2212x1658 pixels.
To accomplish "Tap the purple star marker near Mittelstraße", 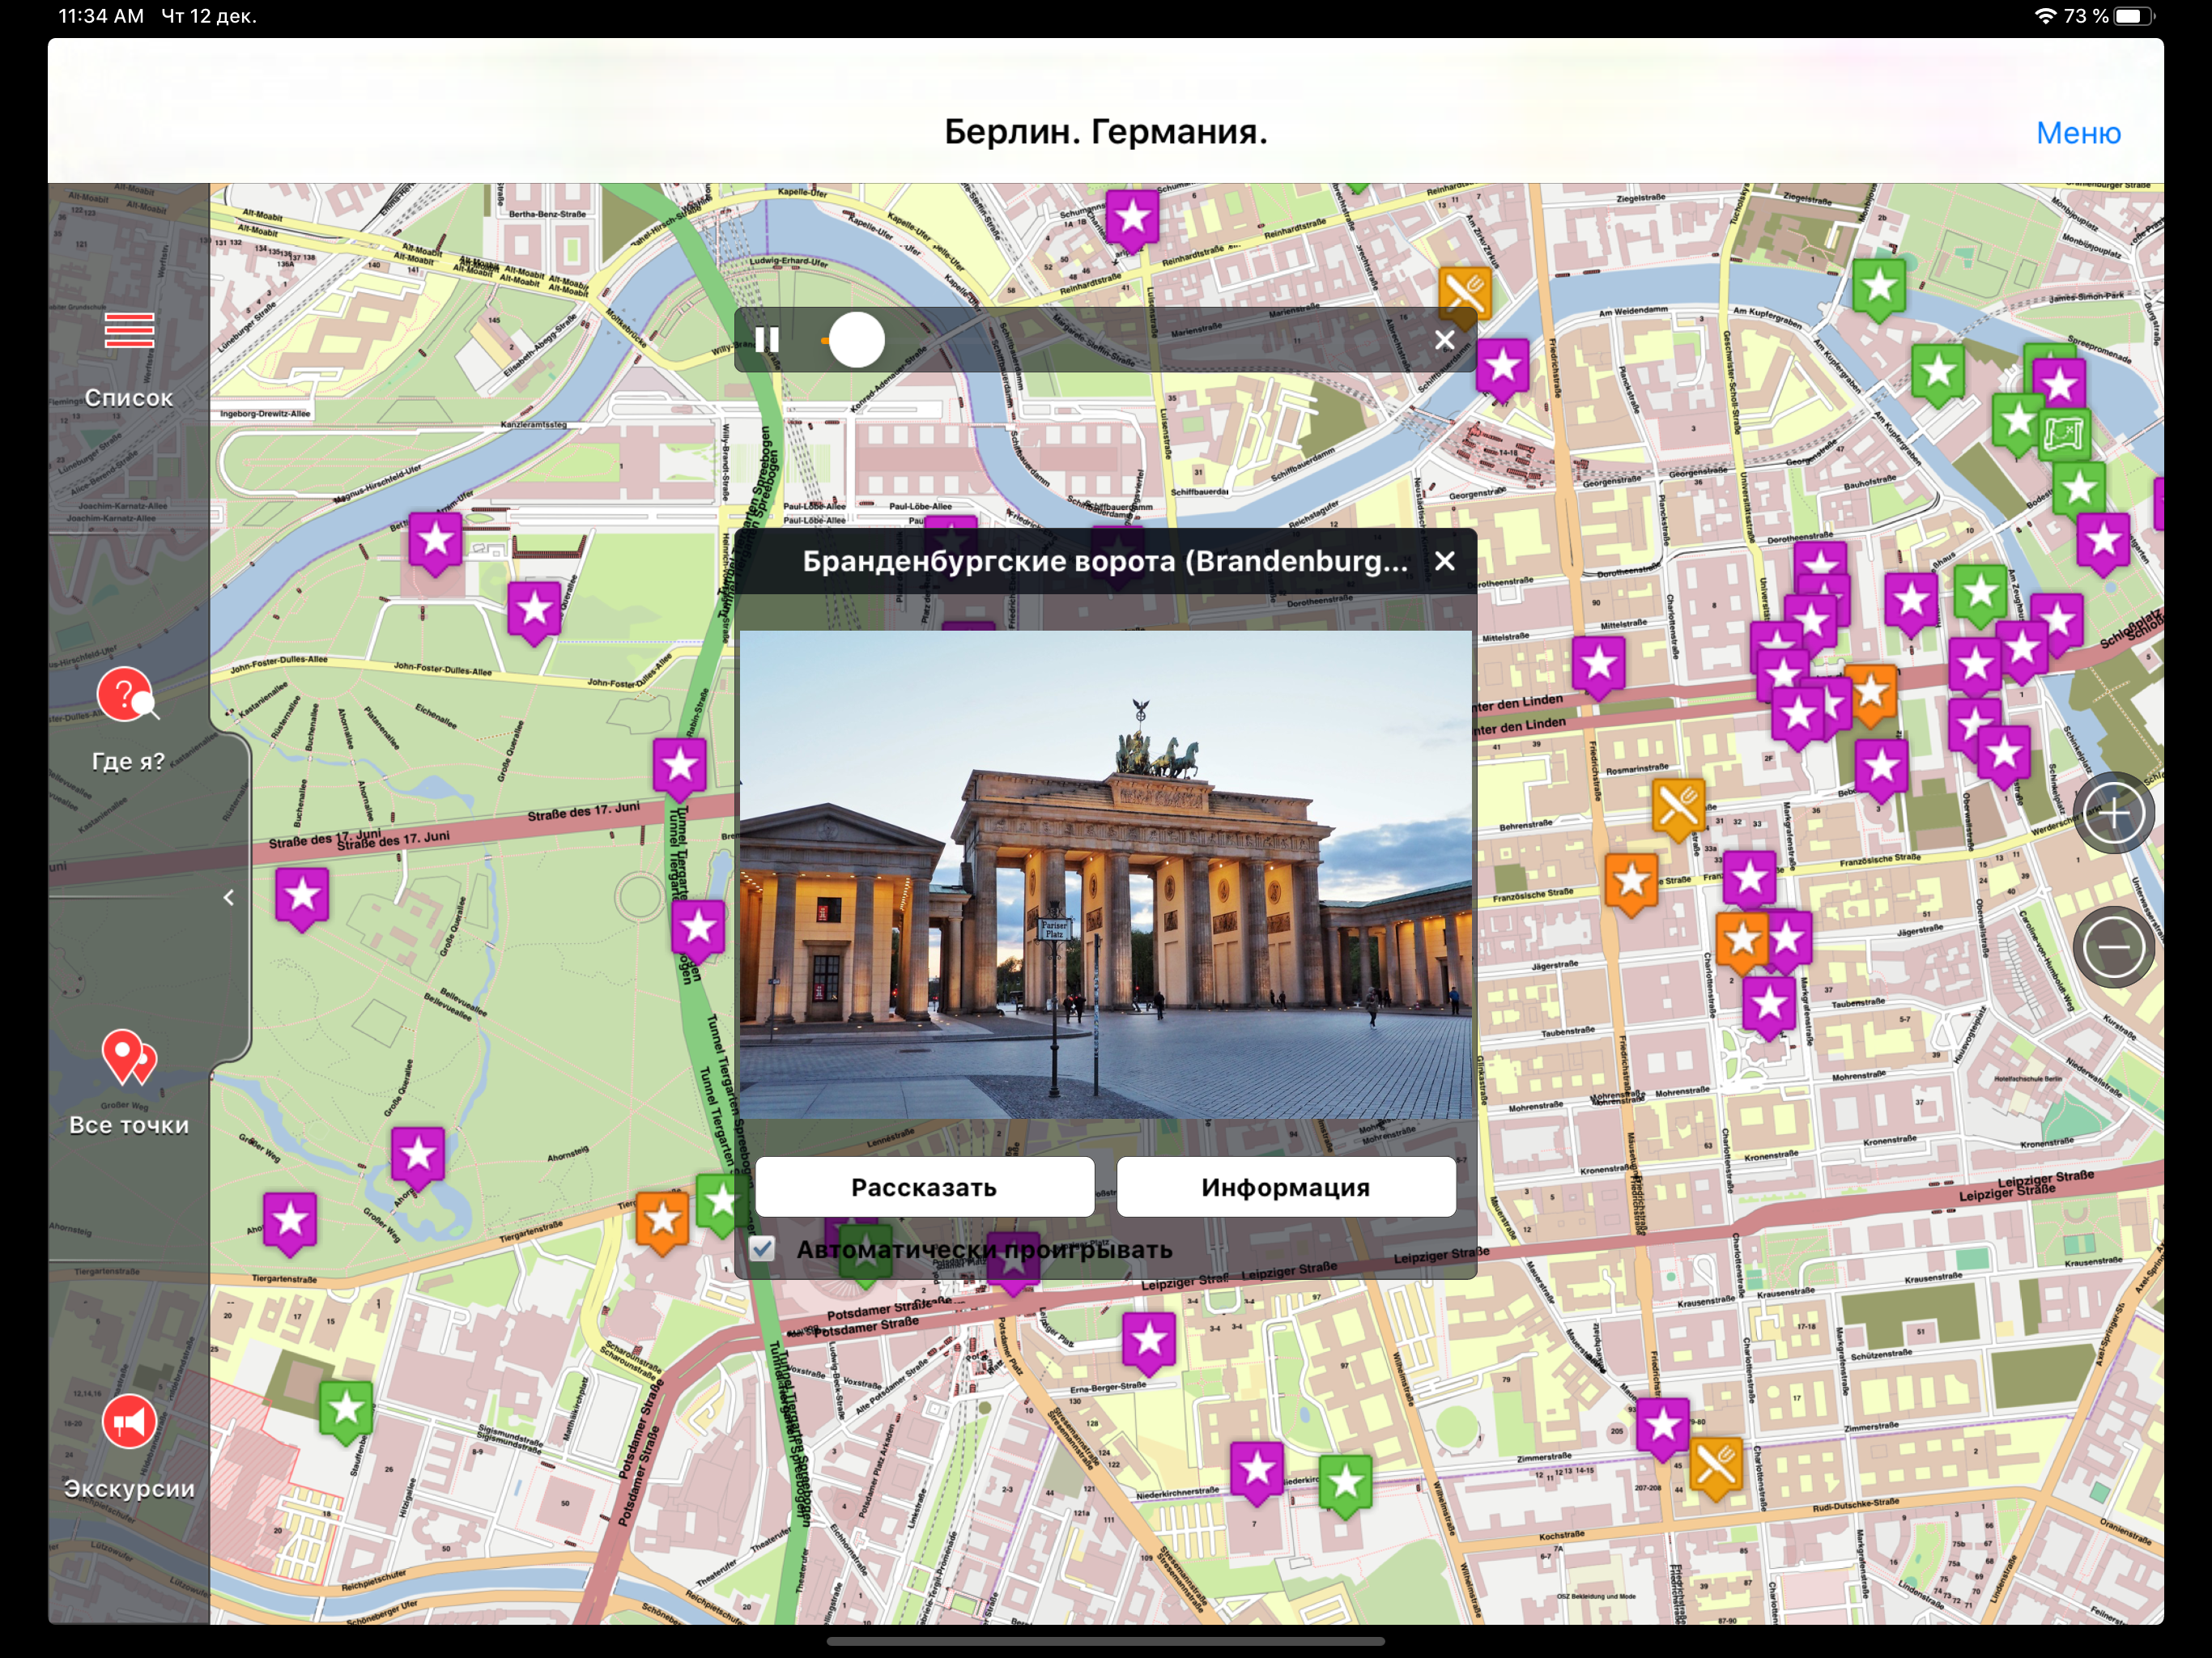I will (x=1598, y=665).
